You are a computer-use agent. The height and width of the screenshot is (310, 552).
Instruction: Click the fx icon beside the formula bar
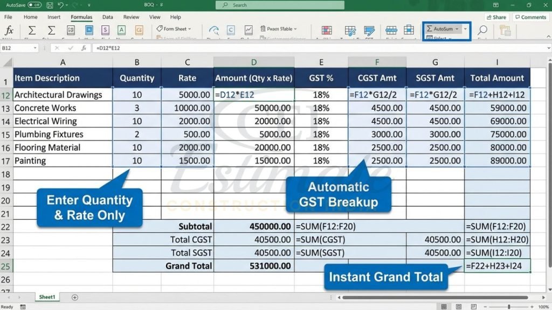pos(84,48)
